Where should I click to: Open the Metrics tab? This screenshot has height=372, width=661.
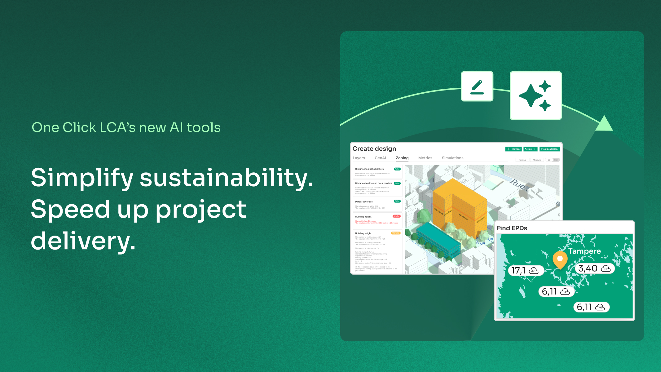point(425,158)
